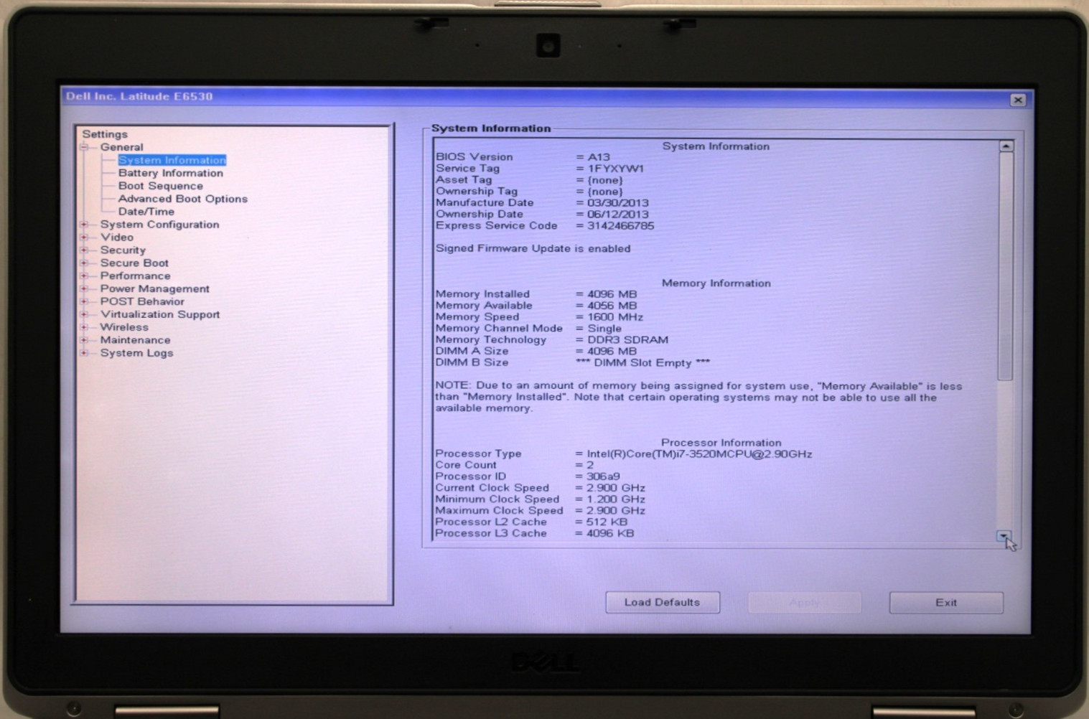The width and height of the screenshot is (1089, 719).
Task: Select the Virtualization Support label
Action: 160,314
